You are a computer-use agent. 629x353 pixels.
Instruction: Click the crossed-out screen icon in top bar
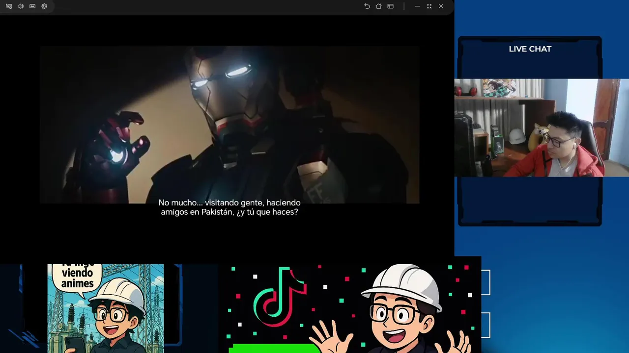(x=9, y=6)
